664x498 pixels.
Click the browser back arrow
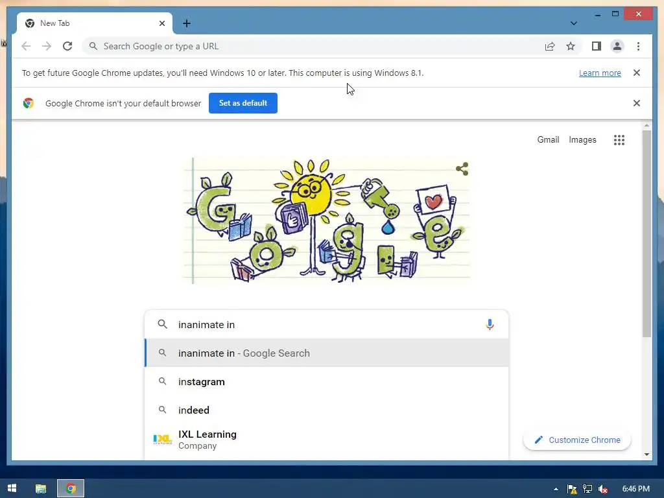[26, 46]
